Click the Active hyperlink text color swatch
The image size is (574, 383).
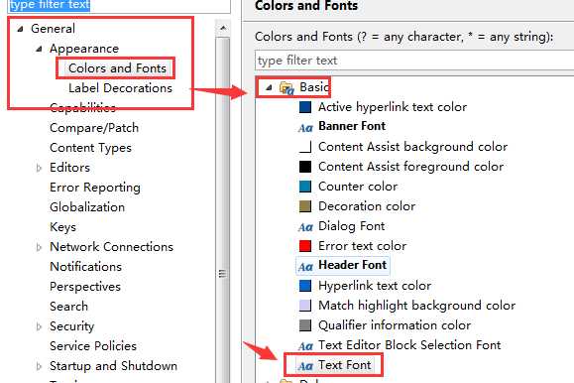point(305,107)
